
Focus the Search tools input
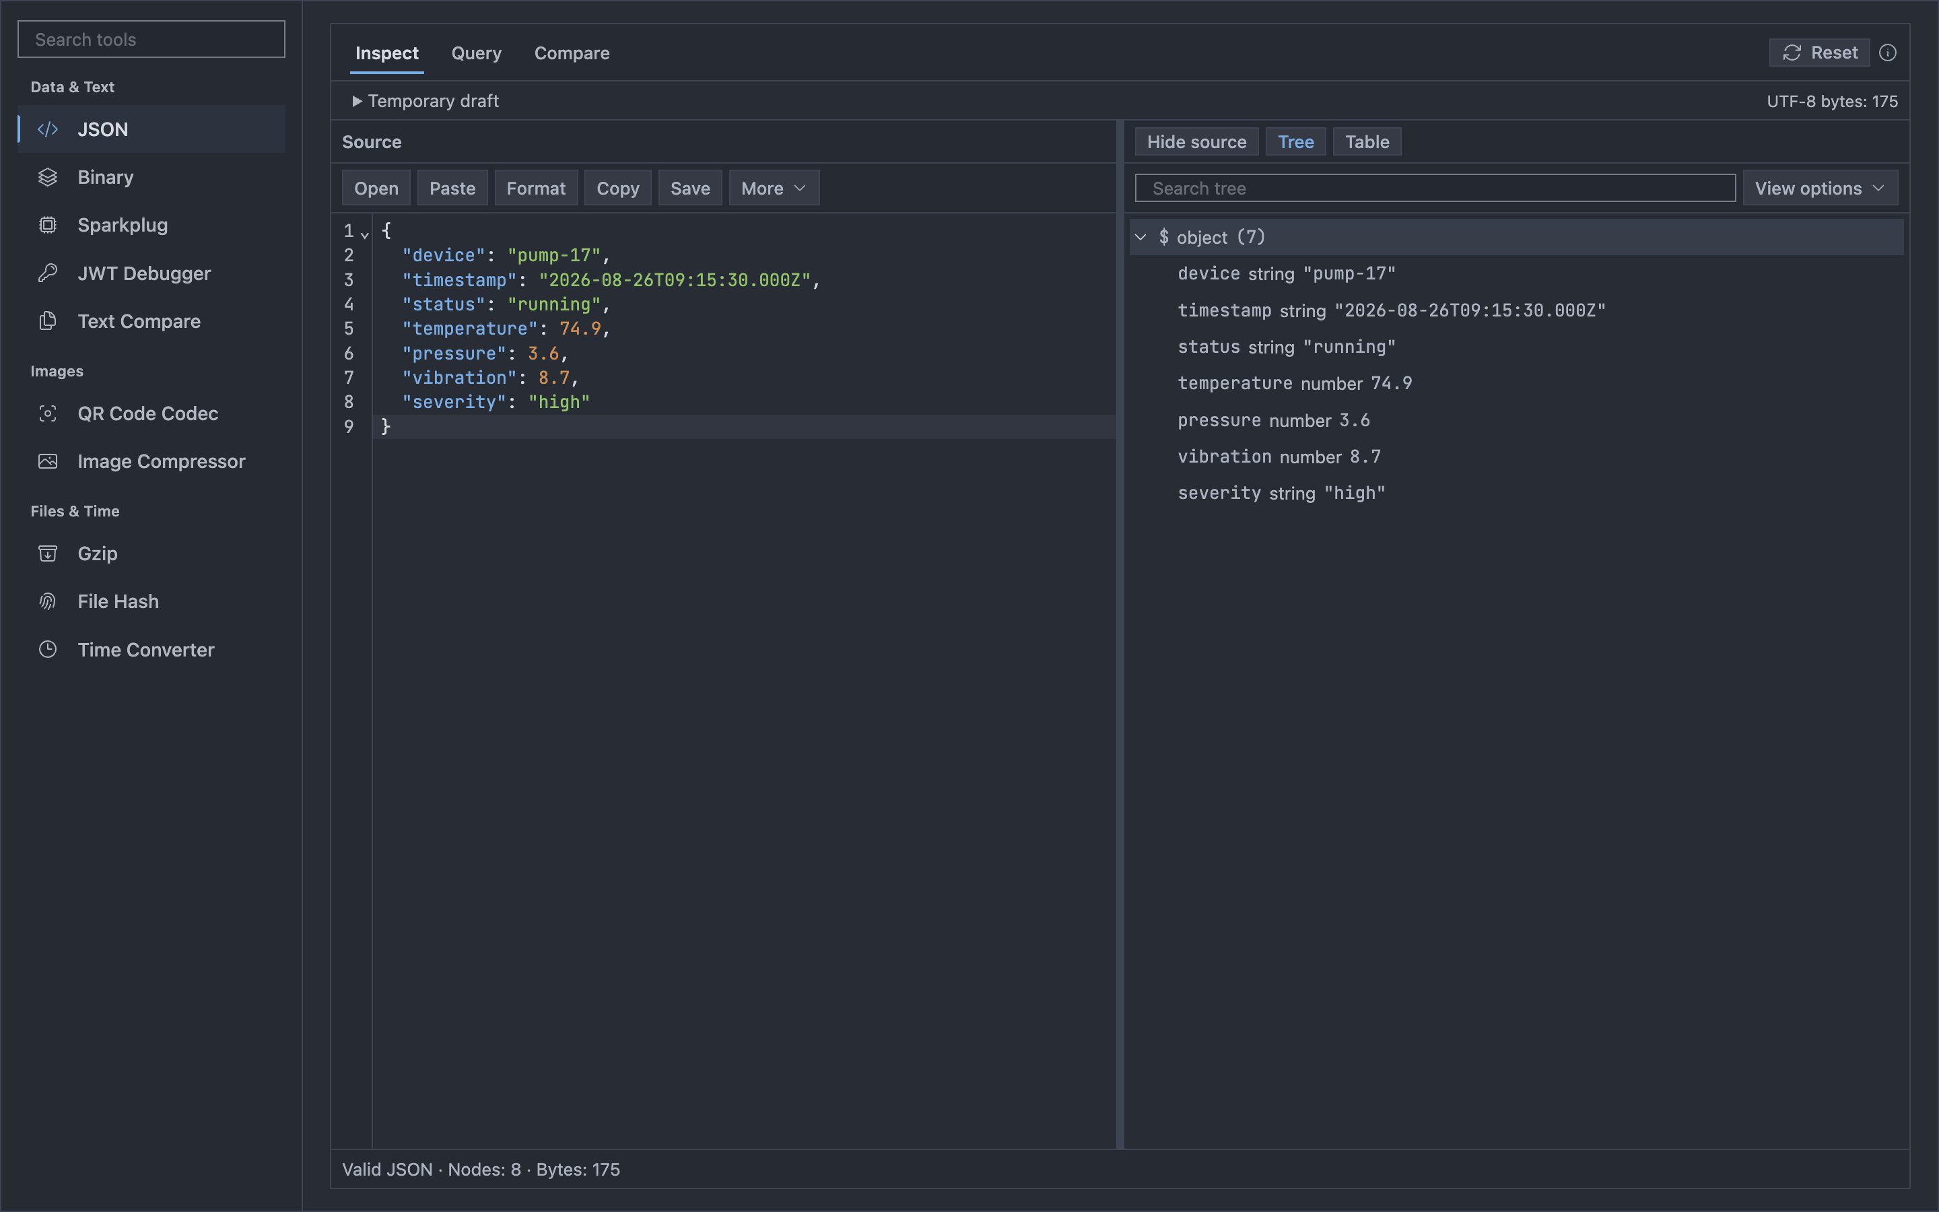[151, 39]
